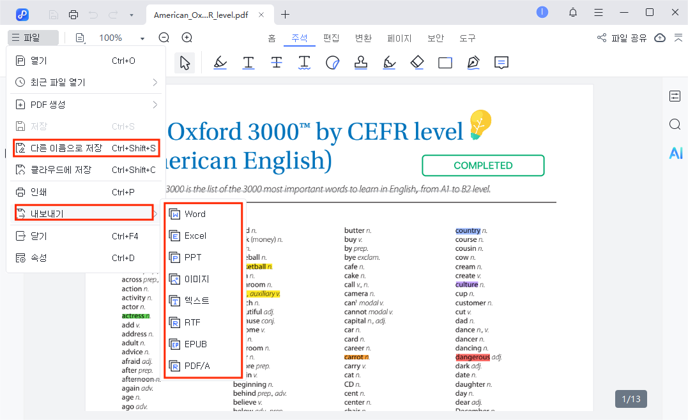Add a comment note annotation

(501, 63)
